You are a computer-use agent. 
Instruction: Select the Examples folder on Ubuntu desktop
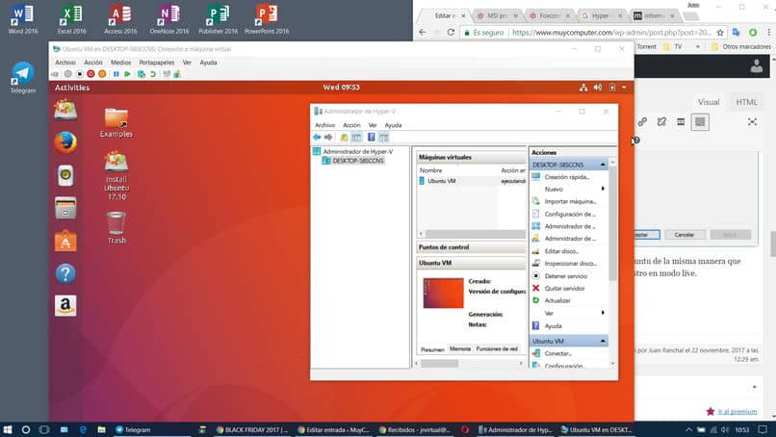click(x=116, y=123)
